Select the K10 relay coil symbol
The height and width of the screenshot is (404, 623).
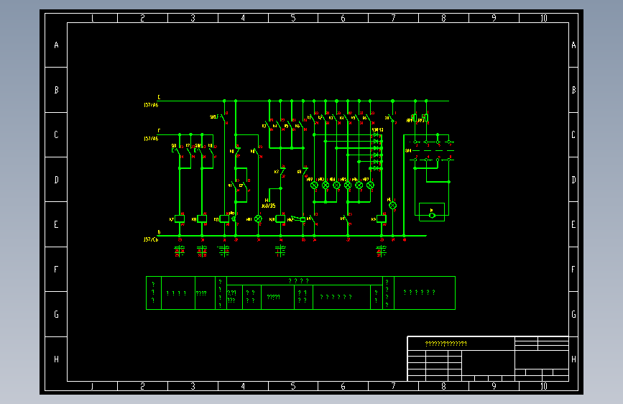coord(280,219)
